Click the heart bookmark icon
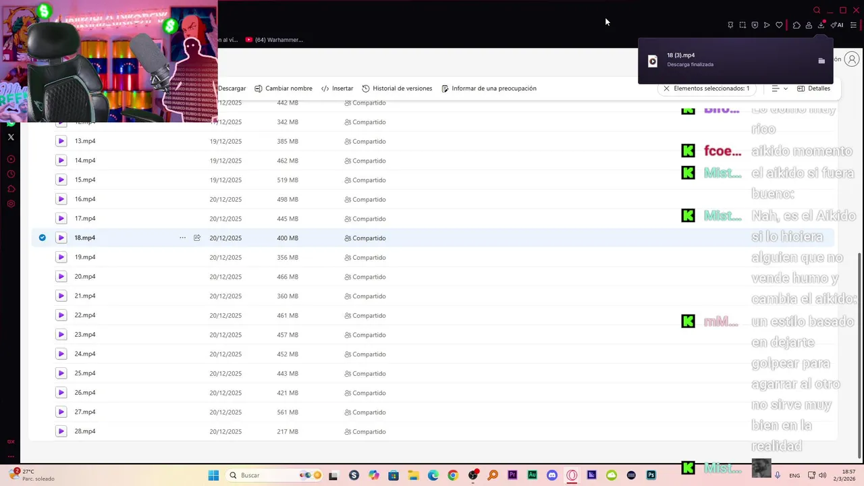 coord(779,25)
